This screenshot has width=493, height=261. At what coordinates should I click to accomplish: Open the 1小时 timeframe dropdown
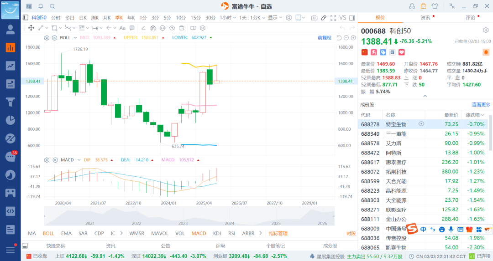click(x=228, y=18)
